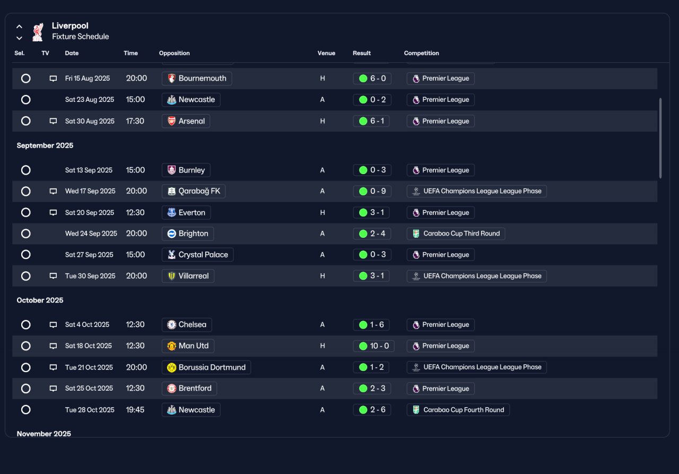This screenshot has height=474, width=679.
Task: Select the Bournemouth fixture radio button
Action: [25, 79]
